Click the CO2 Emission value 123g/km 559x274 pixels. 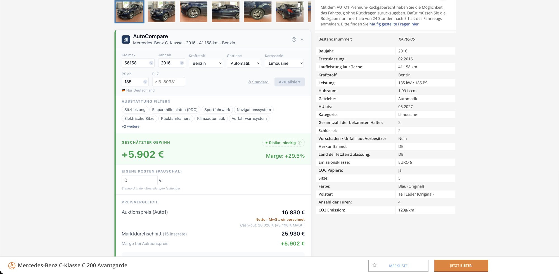tap(406, 210)
